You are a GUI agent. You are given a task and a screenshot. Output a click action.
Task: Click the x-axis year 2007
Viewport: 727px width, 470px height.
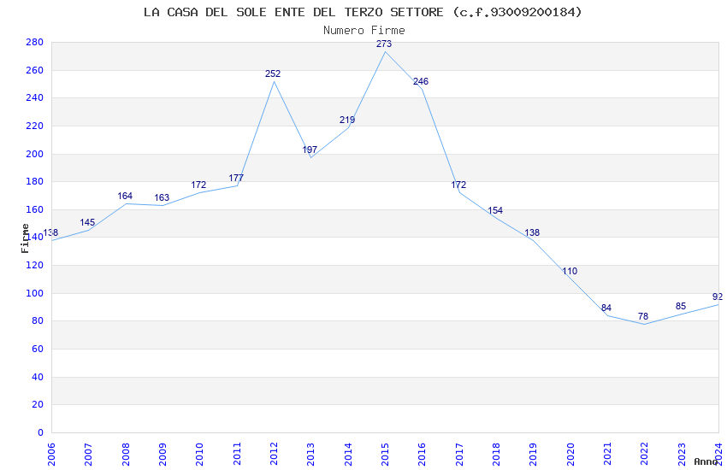point(89,455)
